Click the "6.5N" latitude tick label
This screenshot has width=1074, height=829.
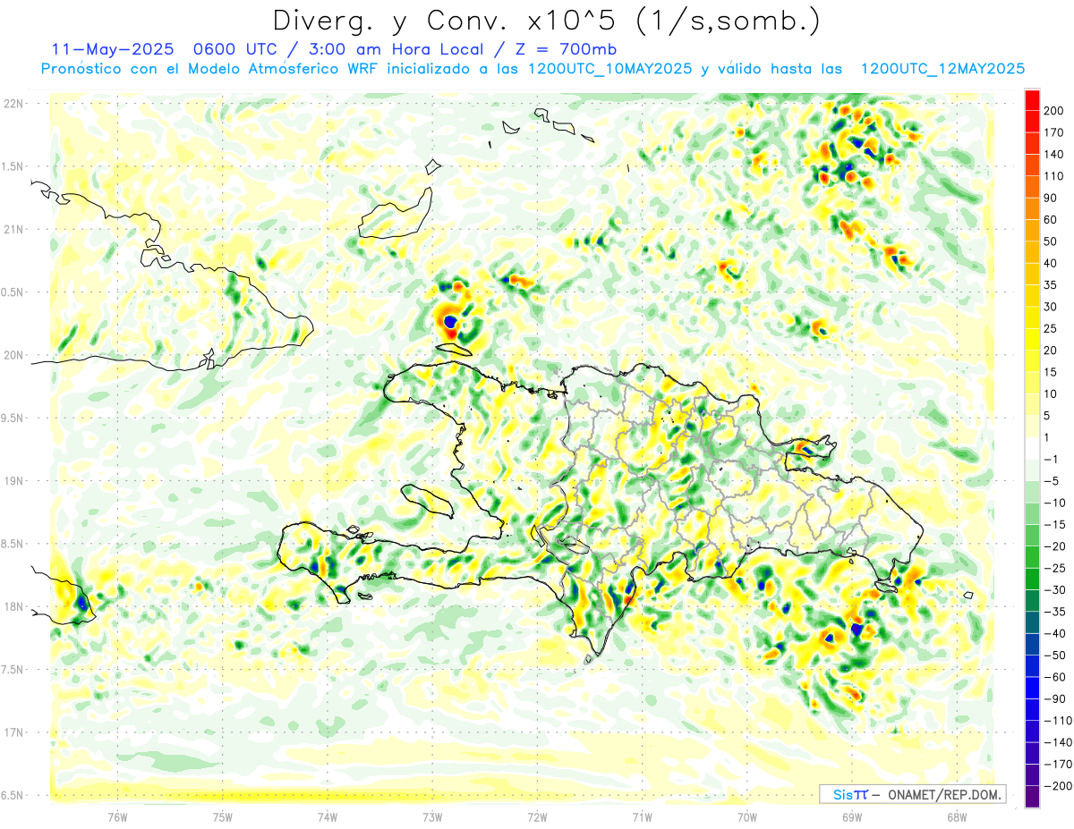coord(13,795)
